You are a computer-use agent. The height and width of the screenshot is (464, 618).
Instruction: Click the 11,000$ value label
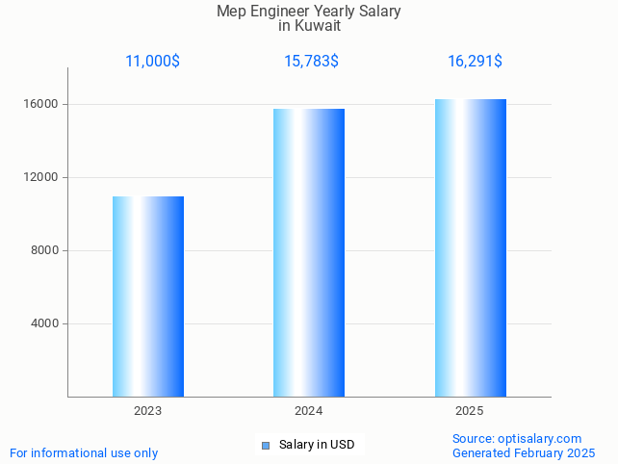coord(152,61)
